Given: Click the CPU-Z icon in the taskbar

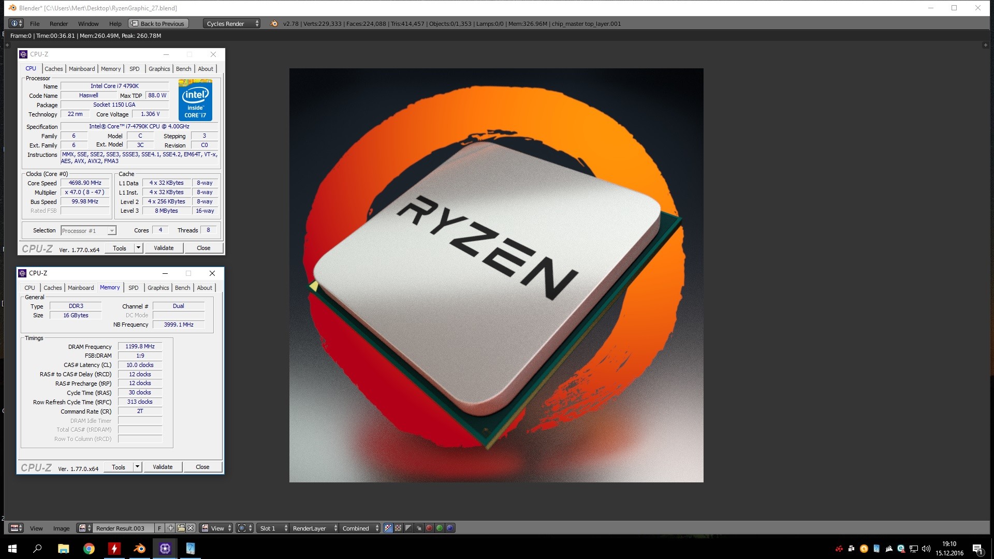Looking at the screenshot, I should [x=165, y=549].
